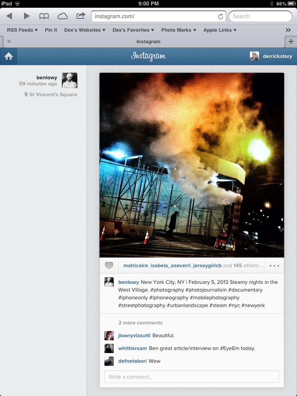This screenshot has width=297, height=396.
Task: Open the three-dots options on post
Action: tap(274, 266)
